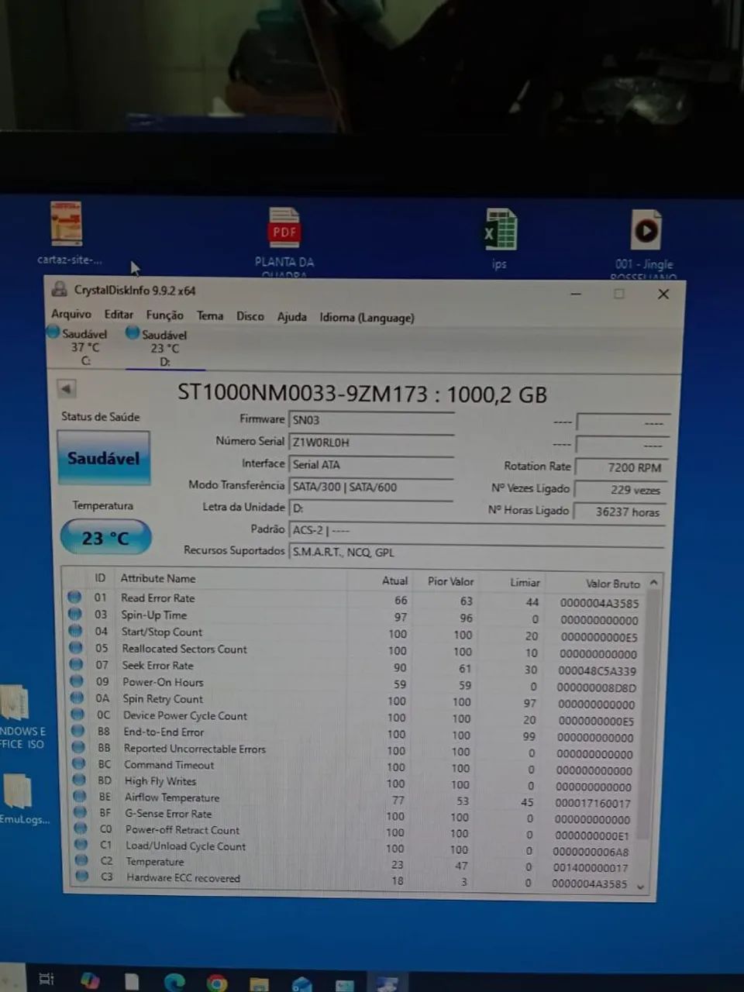This screenshot has width=744, height=992.
Task: Open the Disco menu
Action: [250, 316]
